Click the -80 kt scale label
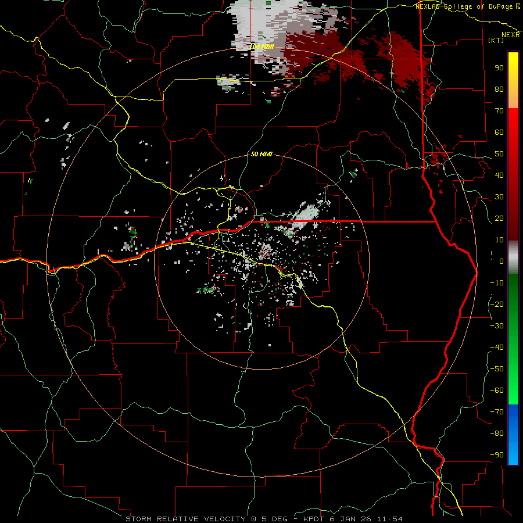The image size is (523, 523). 497,434
